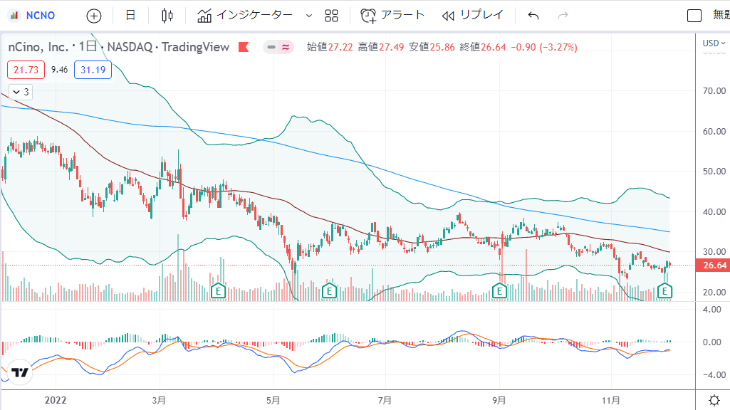Viewport: 730px width, 410px height.
Task: Select the 21.73 red price box
Action: tap(26, 70)
